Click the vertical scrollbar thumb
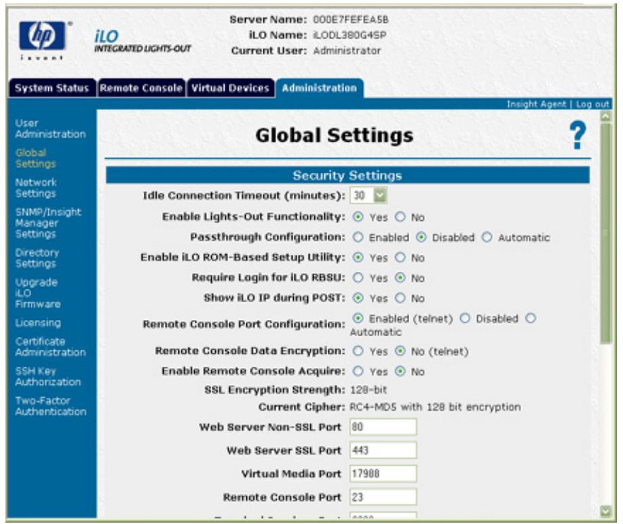Viewport: 623px width, 524px height. (605, 233)
